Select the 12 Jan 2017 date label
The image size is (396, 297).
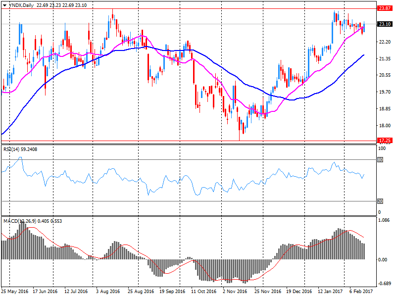tap(330, 291)
